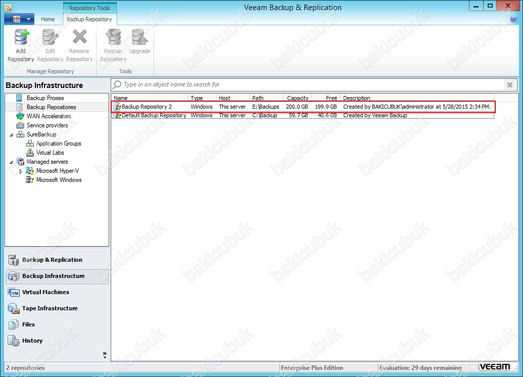The height and width of the screenshot is (377, 523).
Task: Open the Backup Infrastructure view
Action: [x=57, y=276]
